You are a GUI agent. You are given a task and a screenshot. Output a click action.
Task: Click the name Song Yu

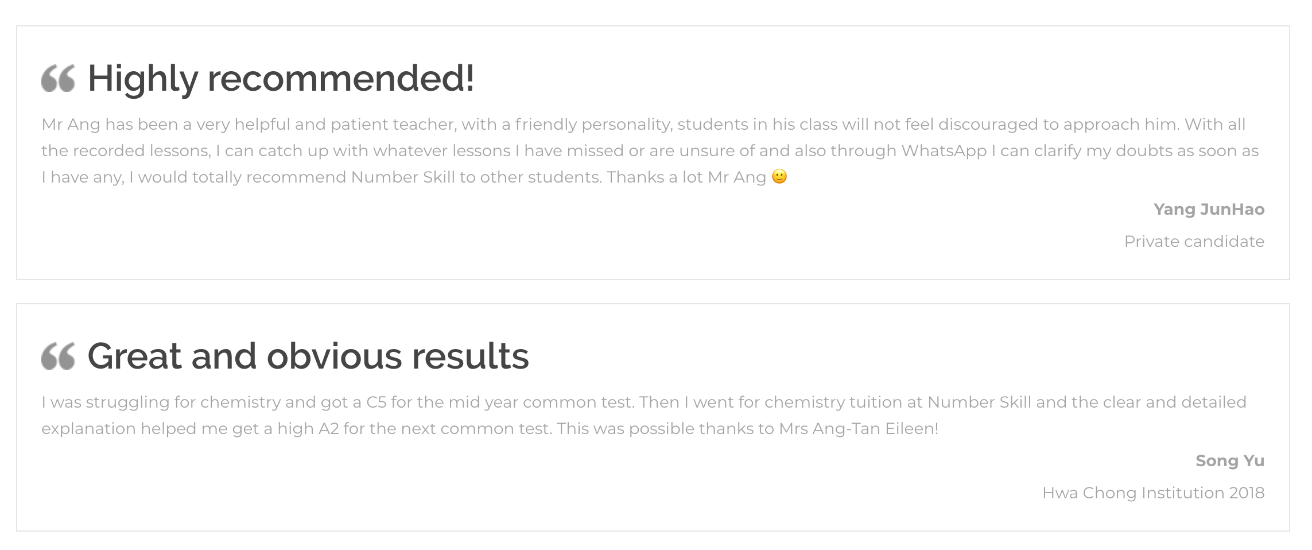[1230, 460]
